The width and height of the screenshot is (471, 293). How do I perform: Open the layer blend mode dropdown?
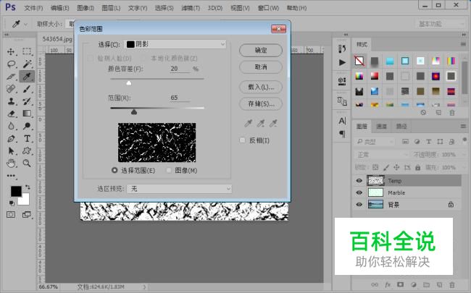click(382, 155)
